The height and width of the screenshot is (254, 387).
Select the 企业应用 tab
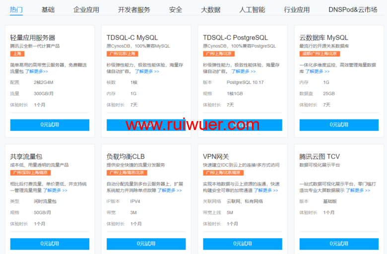click(86, 9)
